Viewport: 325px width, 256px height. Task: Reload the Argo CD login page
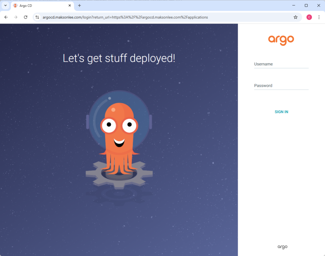26,17
